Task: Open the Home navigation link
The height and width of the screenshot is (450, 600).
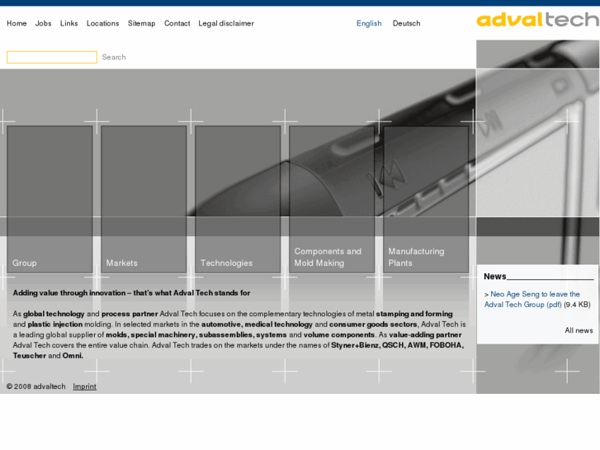Action: coord(17,23)
